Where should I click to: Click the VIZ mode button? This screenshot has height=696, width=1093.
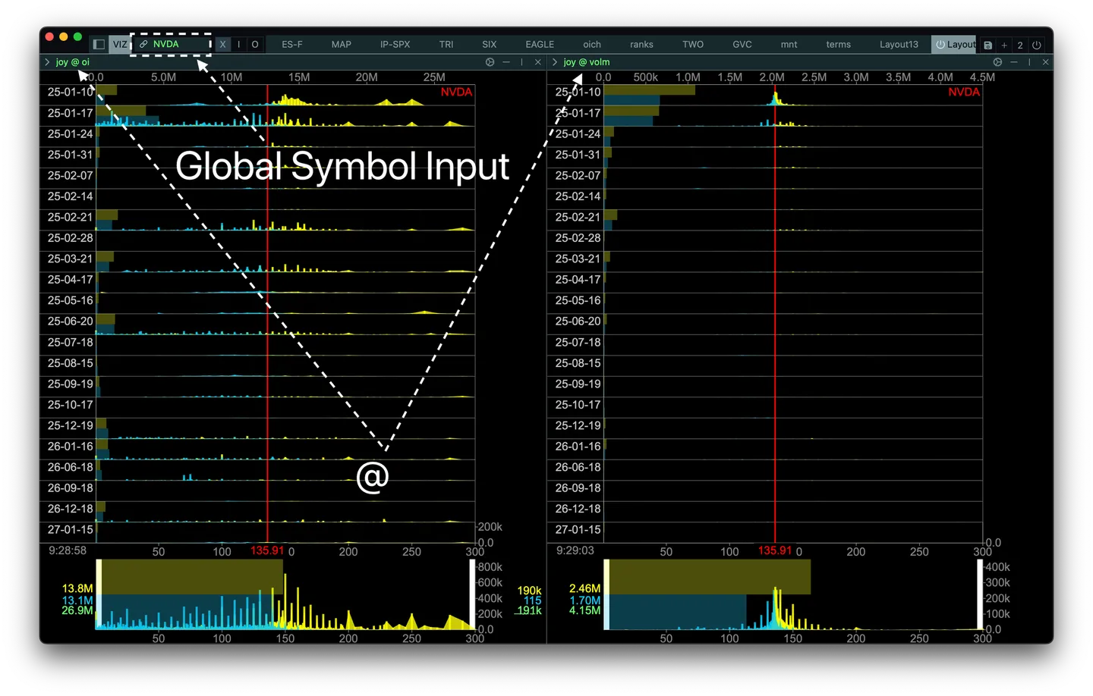(119, 45)
